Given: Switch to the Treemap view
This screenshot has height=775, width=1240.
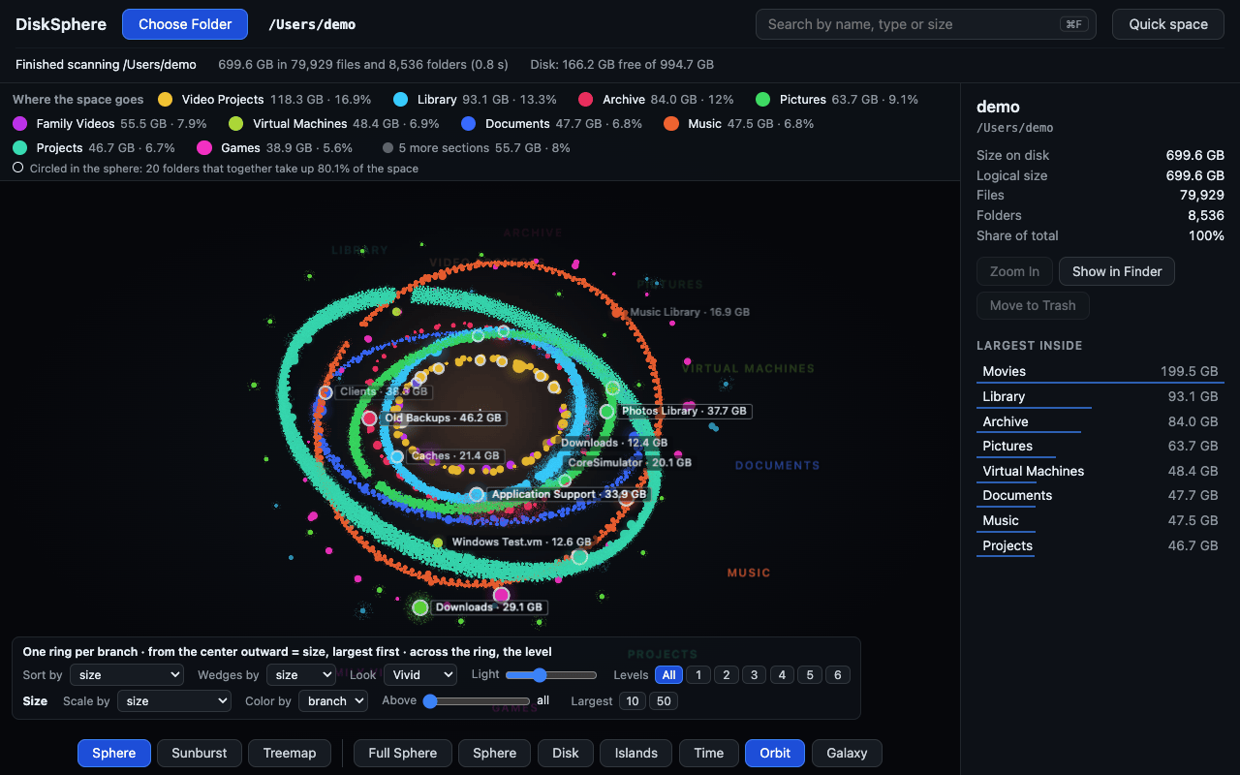Looking at the screenshot, I should [290, 754].
